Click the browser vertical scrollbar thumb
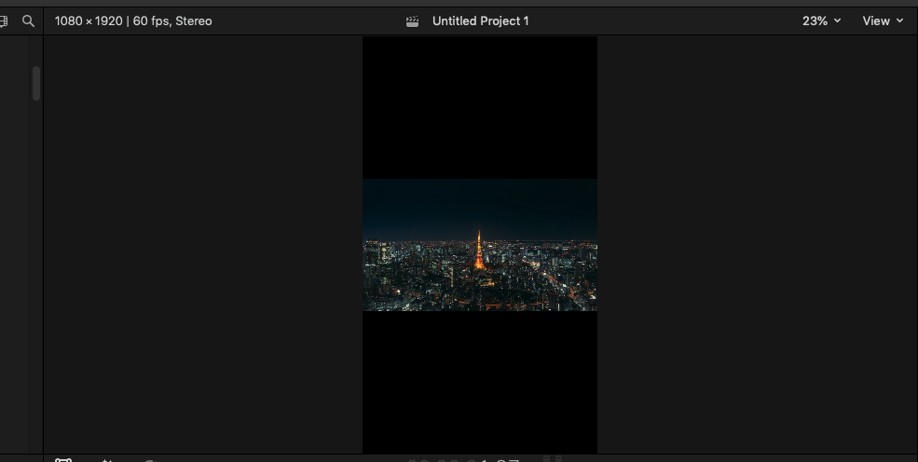 tap(36, 83)
